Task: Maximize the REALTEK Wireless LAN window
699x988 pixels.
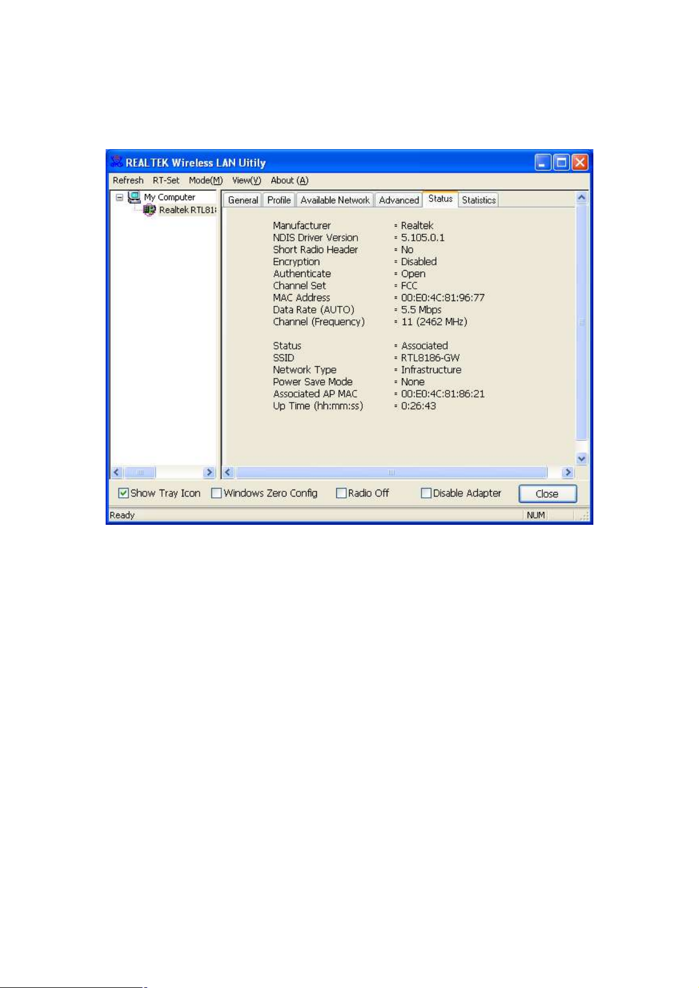Action: pyautogui.click(x=561, y=162)
